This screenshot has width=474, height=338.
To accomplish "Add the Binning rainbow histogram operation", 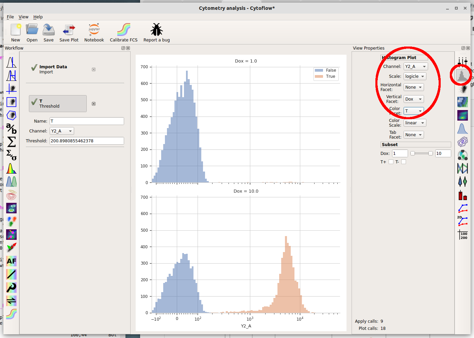I will (11, 168).
